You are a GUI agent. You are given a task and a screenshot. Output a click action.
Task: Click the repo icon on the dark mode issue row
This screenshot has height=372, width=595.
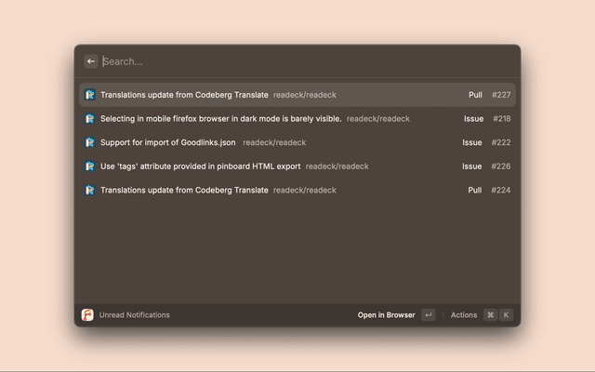(x=90, y=119)
